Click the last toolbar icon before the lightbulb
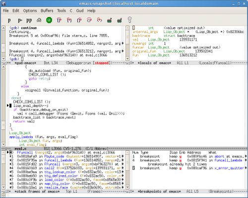This screenshot has width=248, height=198. click(120, 20)
